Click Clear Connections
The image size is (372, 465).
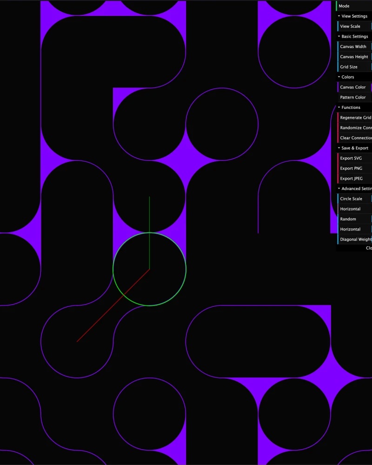(x=356, y=138)
